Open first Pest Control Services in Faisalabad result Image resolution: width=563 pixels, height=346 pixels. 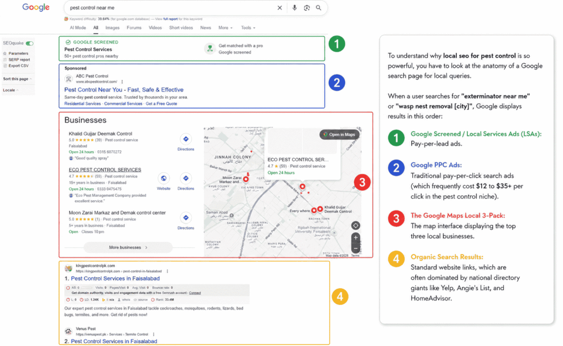click(x=115, y=278)
